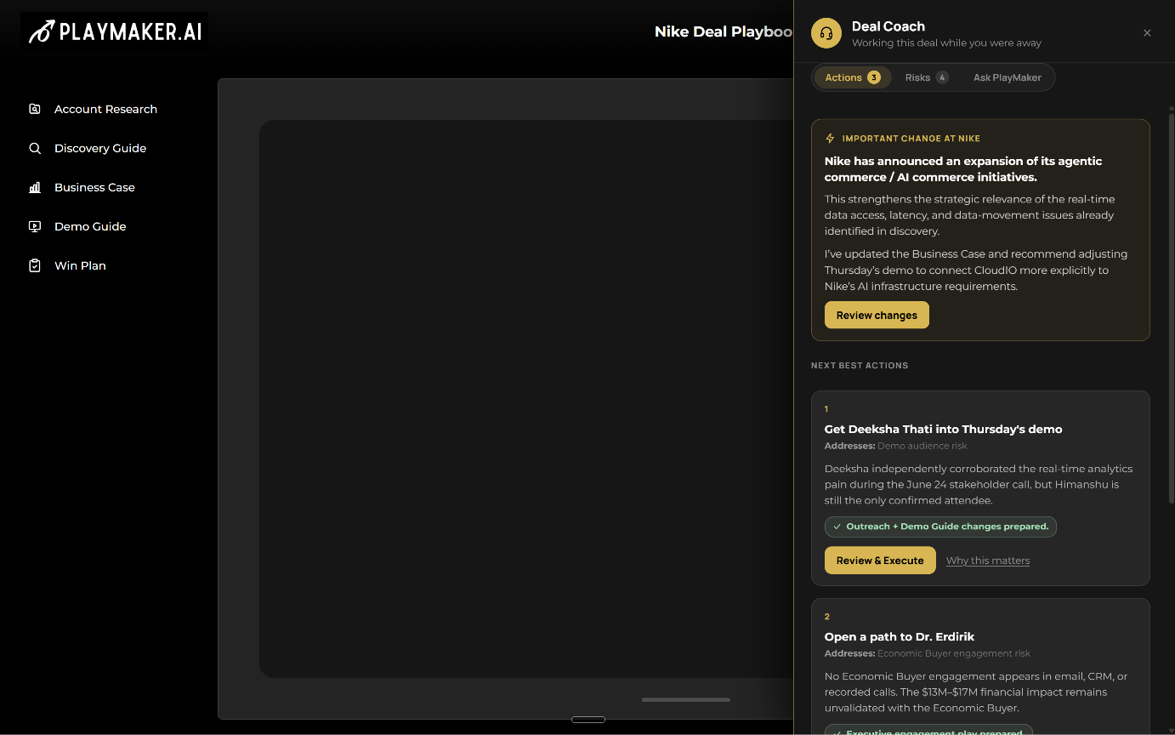The height and width of the screenshot is (735, 1175).
Task: Click the Business Case chart icon
Action: click(35, 187)
